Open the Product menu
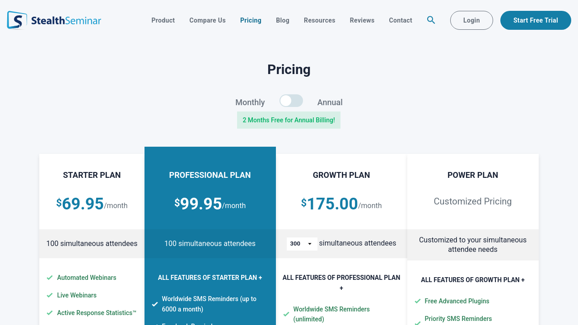The image size is (578, 325). point(163,20)
